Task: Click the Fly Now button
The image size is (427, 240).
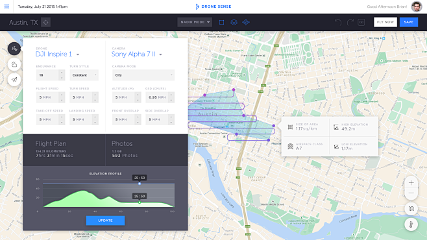Action: point(385,22)
